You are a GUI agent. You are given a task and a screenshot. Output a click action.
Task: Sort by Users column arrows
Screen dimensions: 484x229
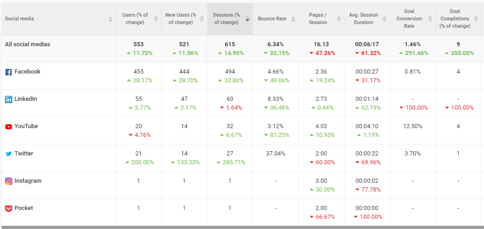tap(156, 19)
